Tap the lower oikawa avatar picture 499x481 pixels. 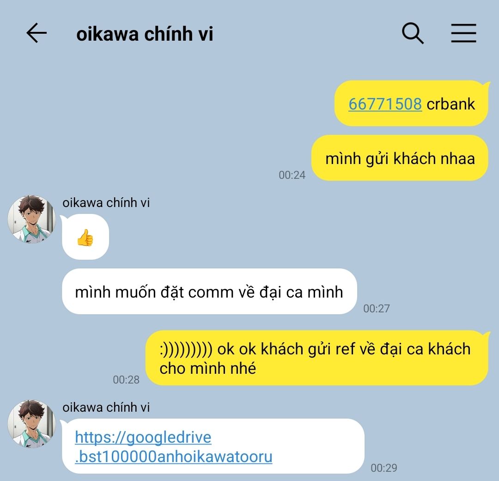coord(32,424)
